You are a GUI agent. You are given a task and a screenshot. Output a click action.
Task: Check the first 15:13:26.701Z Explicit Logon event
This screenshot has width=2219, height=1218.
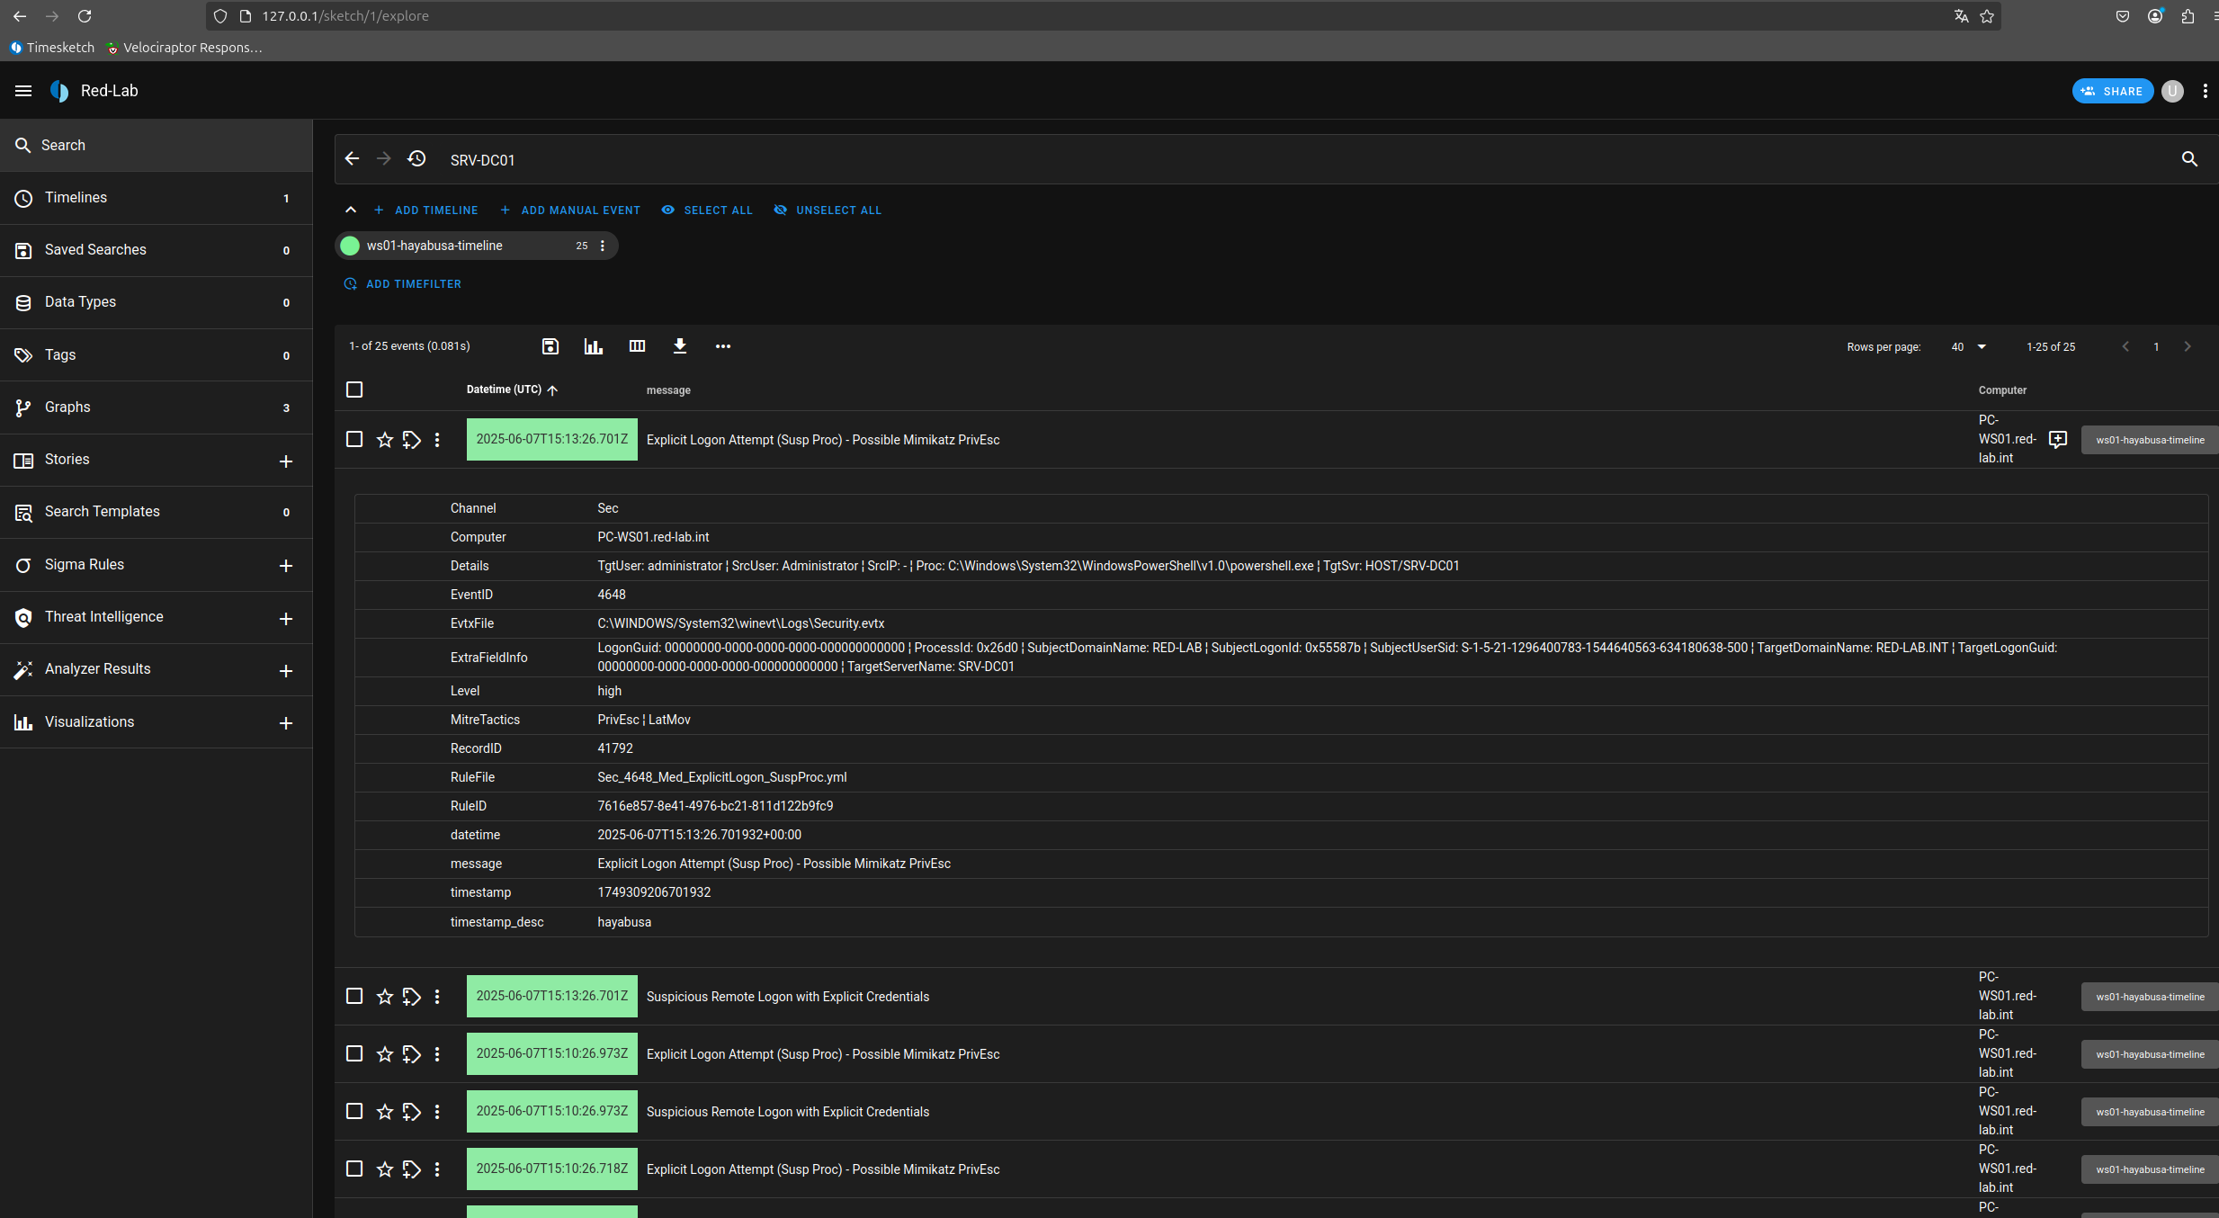click(x=354, y=439)
